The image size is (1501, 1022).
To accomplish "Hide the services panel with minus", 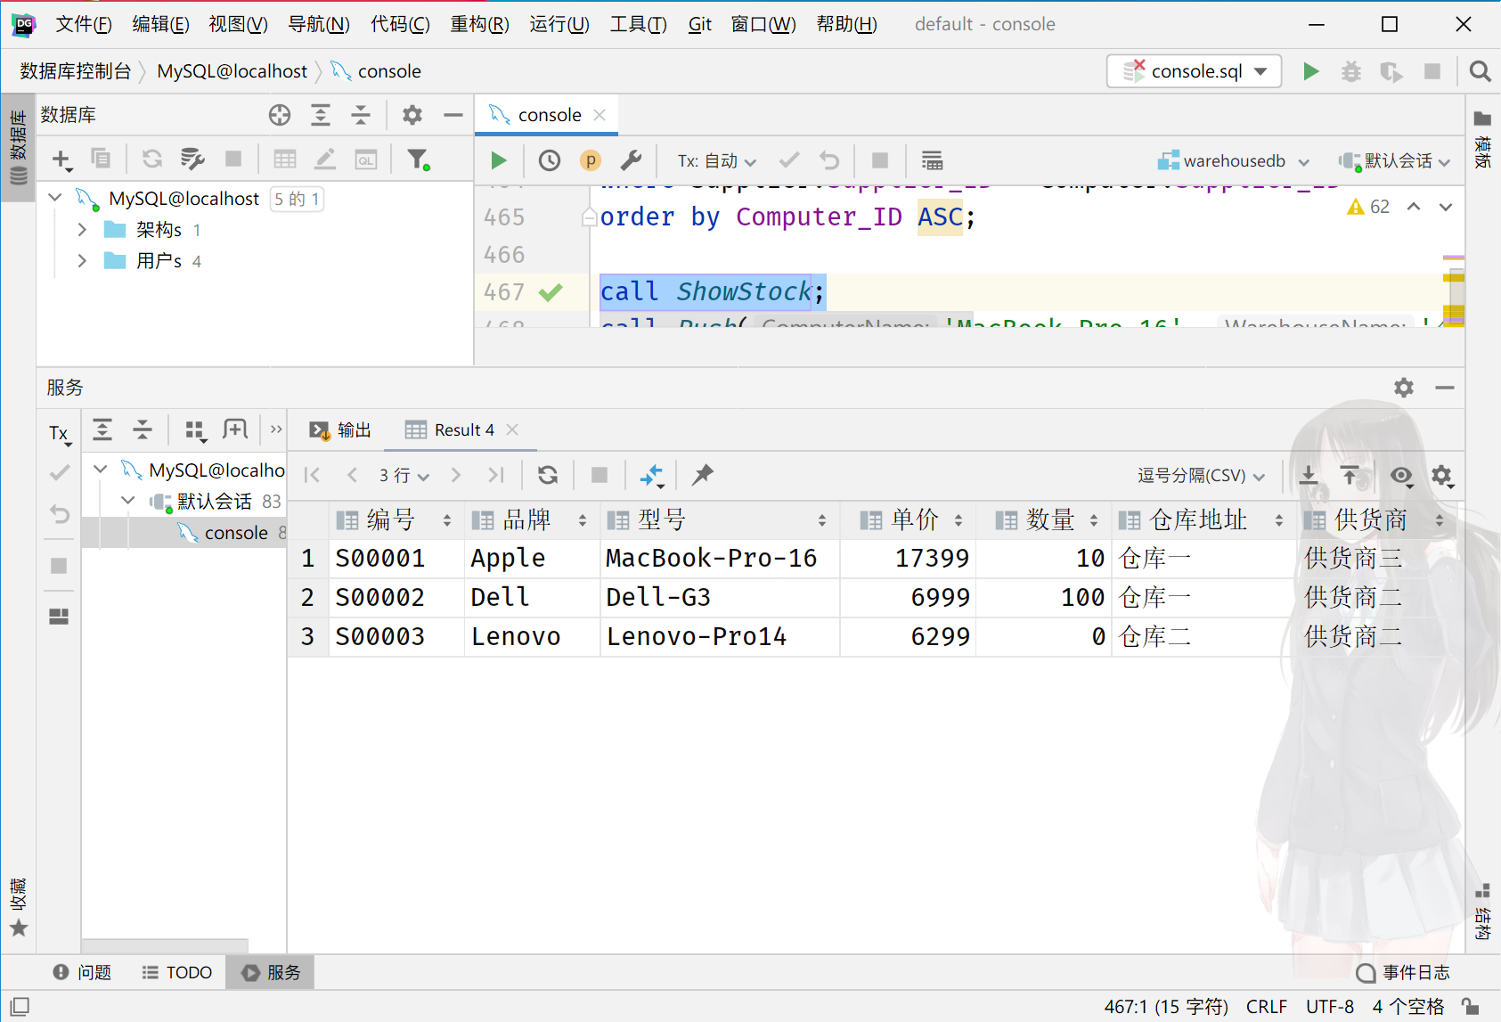I will tap(1445, 387).
